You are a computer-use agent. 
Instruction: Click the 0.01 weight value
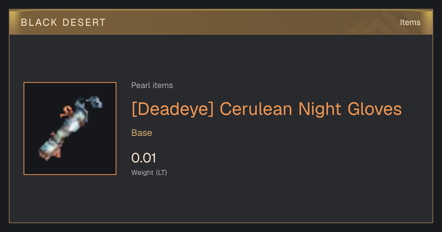pos(144,158)
